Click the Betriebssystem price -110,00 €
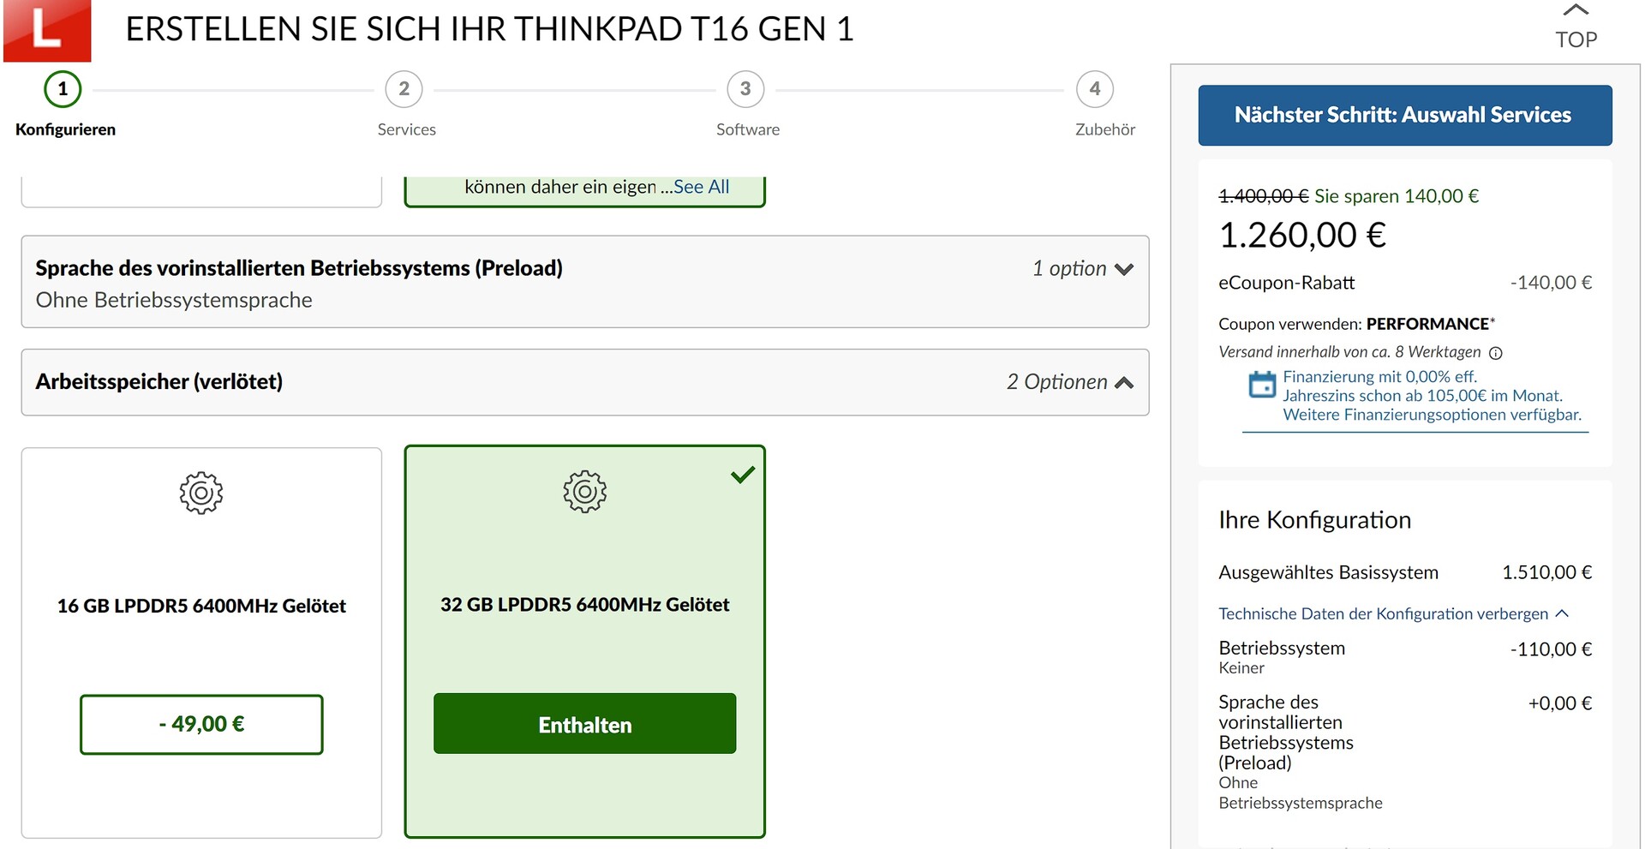This screenshot has height=849, width=1645. [1551, 649]
